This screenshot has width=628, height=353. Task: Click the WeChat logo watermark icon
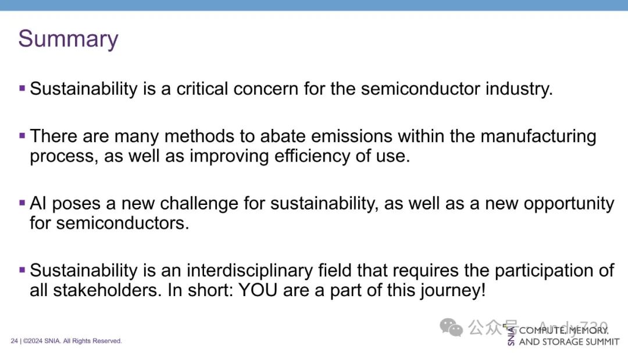[x=451, y=327]
